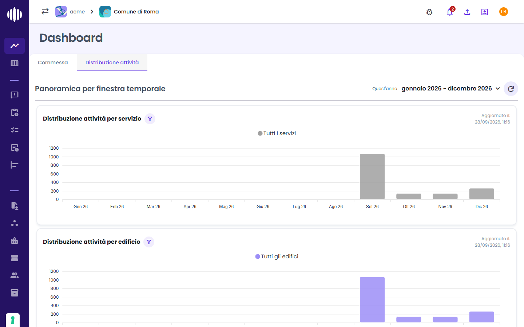Viewport: 524px width, 327px height.
Task: Click the acme breadcrumb
Action: [70, 12]
